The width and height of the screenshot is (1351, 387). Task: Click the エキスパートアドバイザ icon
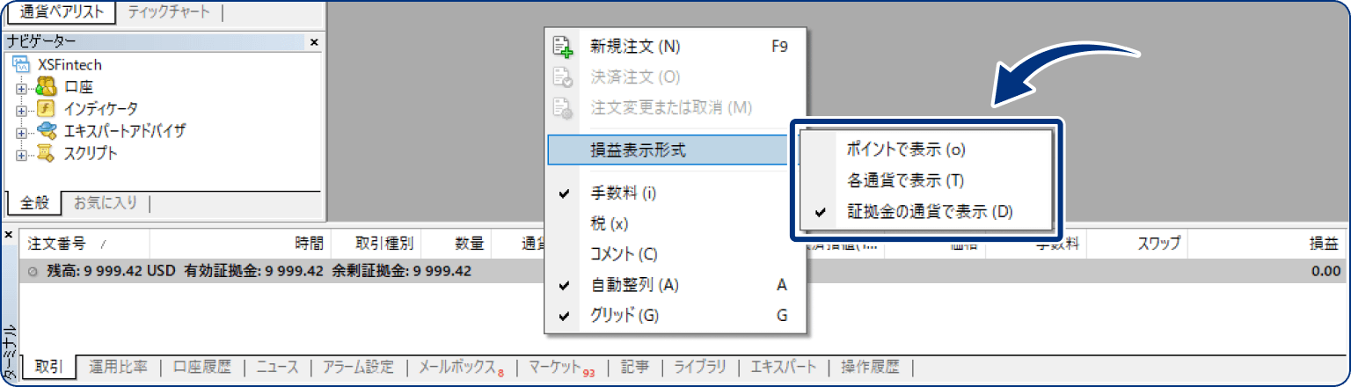coord(46,131)
